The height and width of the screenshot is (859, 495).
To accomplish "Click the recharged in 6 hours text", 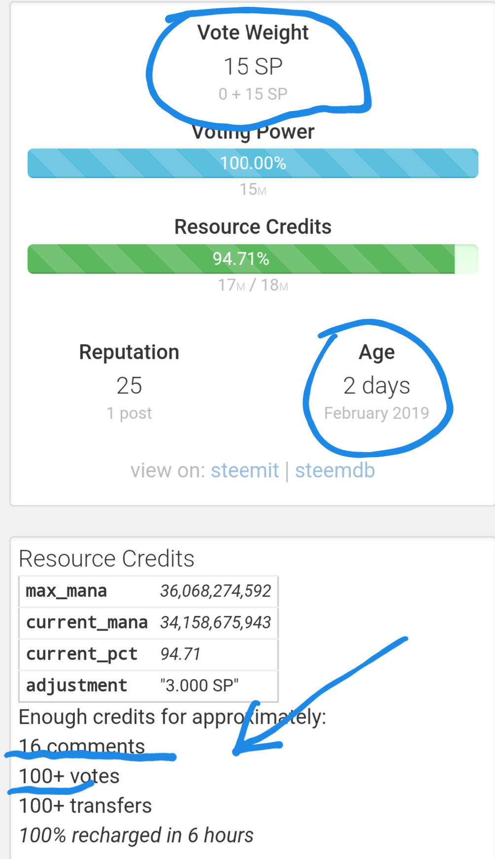I will click(136, 836).
